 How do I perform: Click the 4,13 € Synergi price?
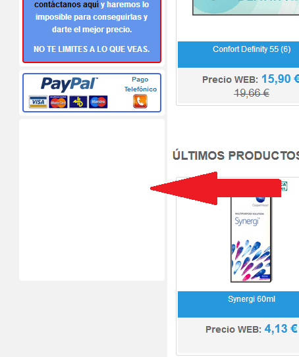[281, 329]
